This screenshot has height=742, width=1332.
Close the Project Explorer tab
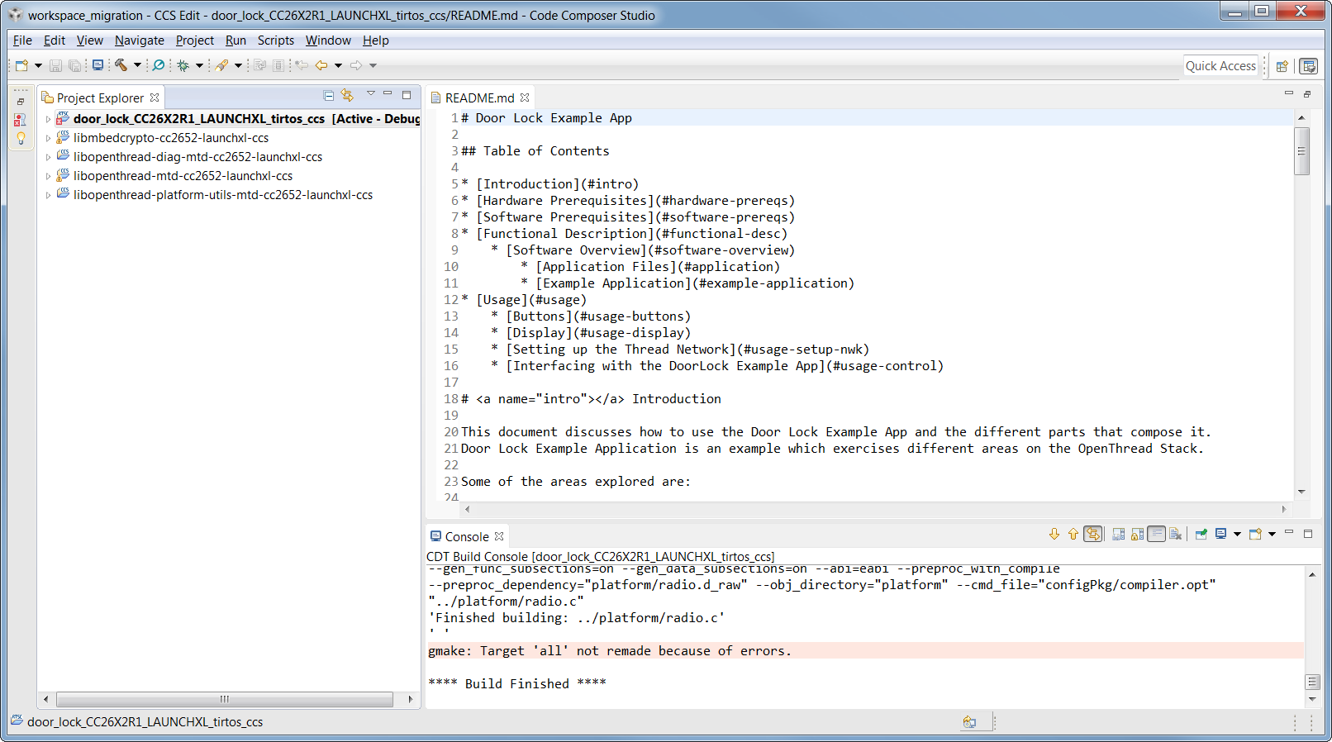click(x=155, y=98)
